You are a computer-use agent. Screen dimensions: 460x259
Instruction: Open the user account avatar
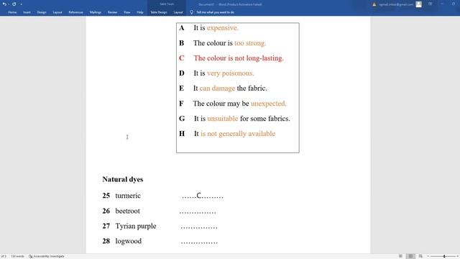pyautogui.click(x=418, y=4)
